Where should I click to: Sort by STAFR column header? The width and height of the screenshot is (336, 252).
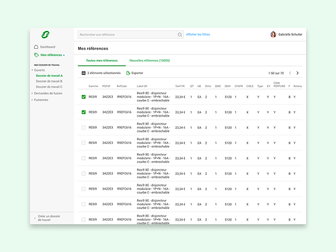(x=238, y=86)
